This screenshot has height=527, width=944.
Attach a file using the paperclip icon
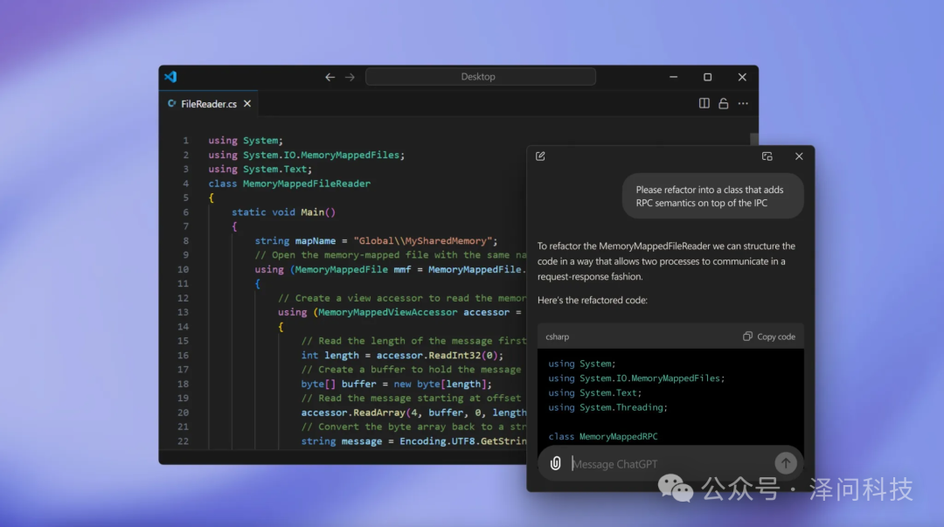pos(555,463)
